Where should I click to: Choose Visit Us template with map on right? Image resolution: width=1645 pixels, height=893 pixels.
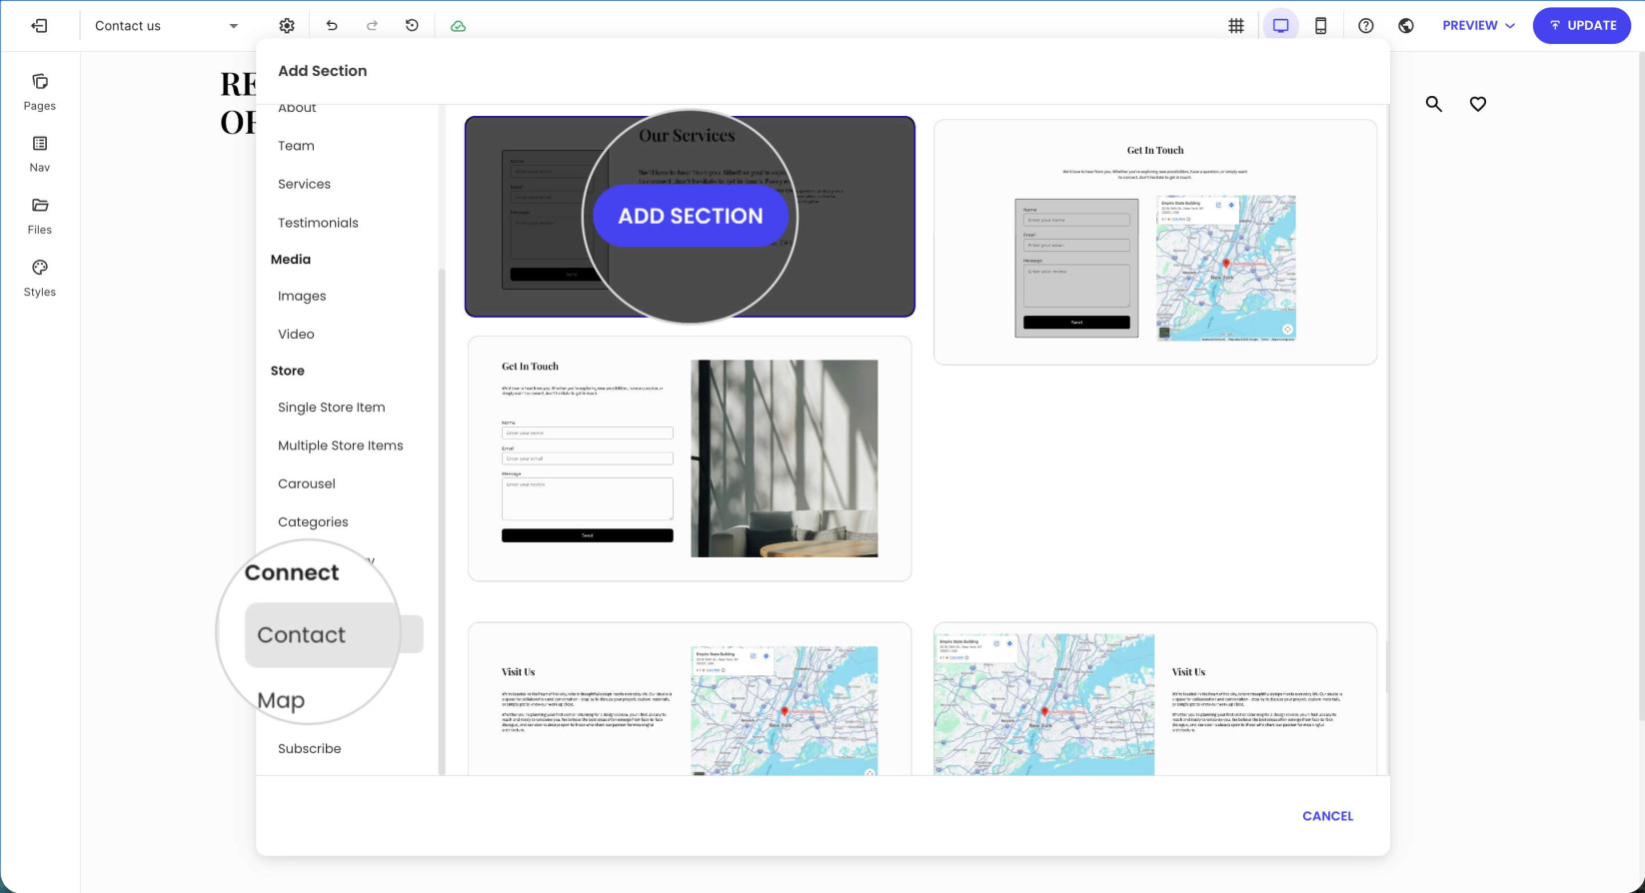[690, 699]
